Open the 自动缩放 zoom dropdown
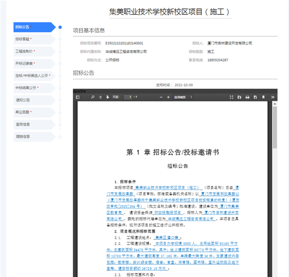This screenshot has width=289, height=277. [183, 97]
